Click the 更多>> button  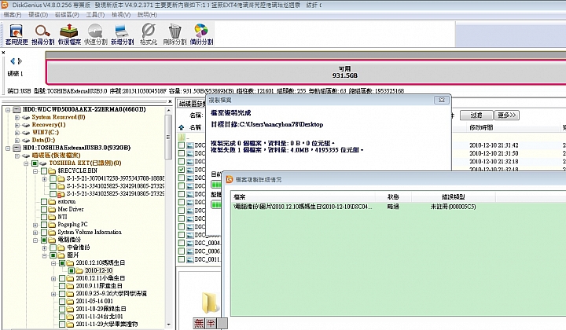(507, 115)
